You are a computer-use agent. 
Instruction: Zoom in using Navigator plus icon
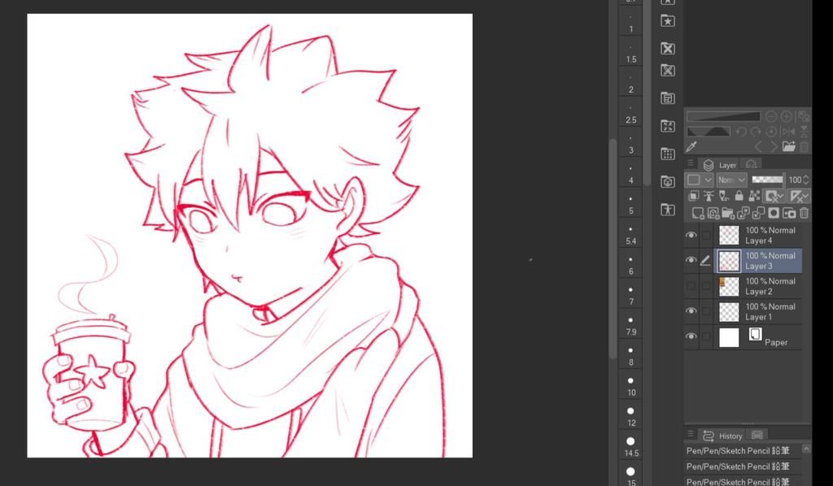click(787, 116)
